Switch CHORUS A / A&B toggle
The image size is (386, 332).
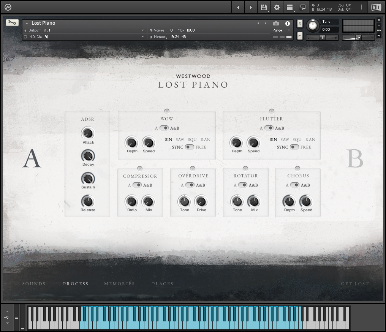coord(295,185)
